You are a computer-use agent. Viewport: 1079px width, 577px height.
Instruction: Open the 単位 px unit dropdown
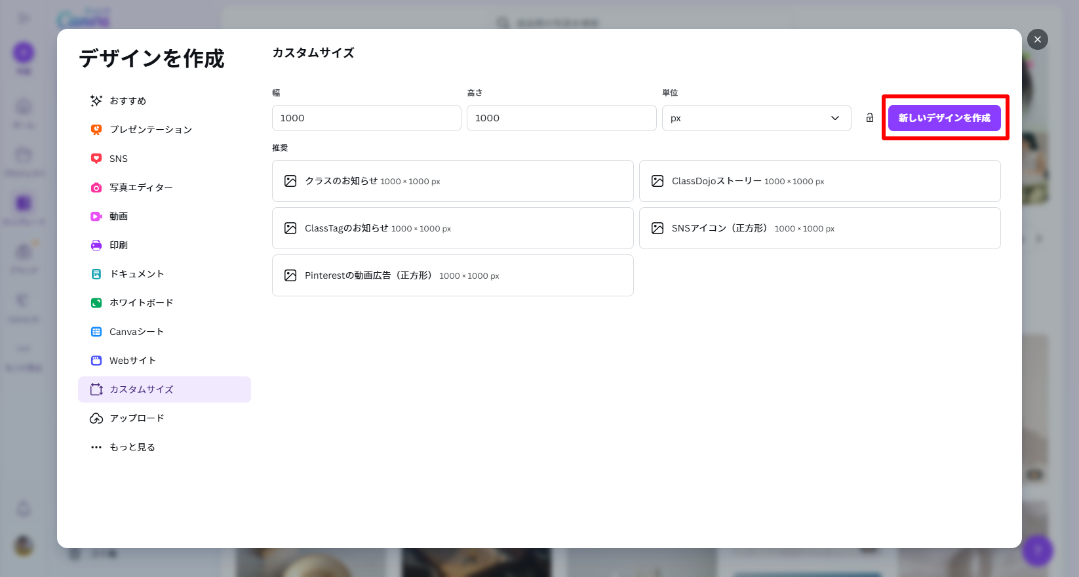pos(756,118)
